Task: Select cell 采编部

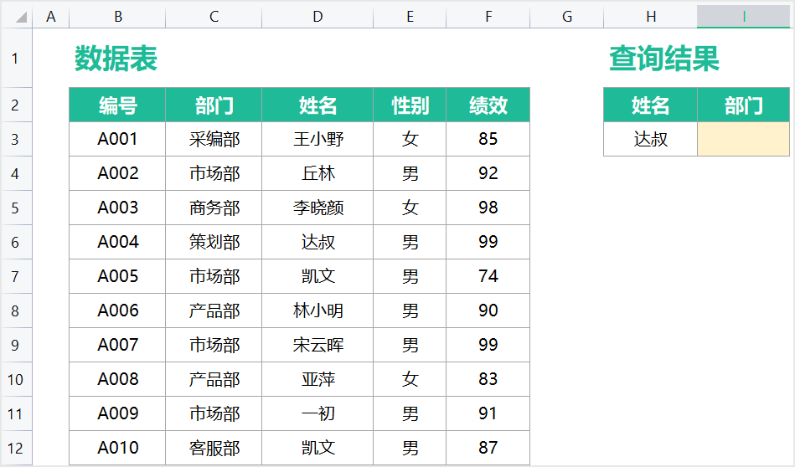Action: click(214, 139)
